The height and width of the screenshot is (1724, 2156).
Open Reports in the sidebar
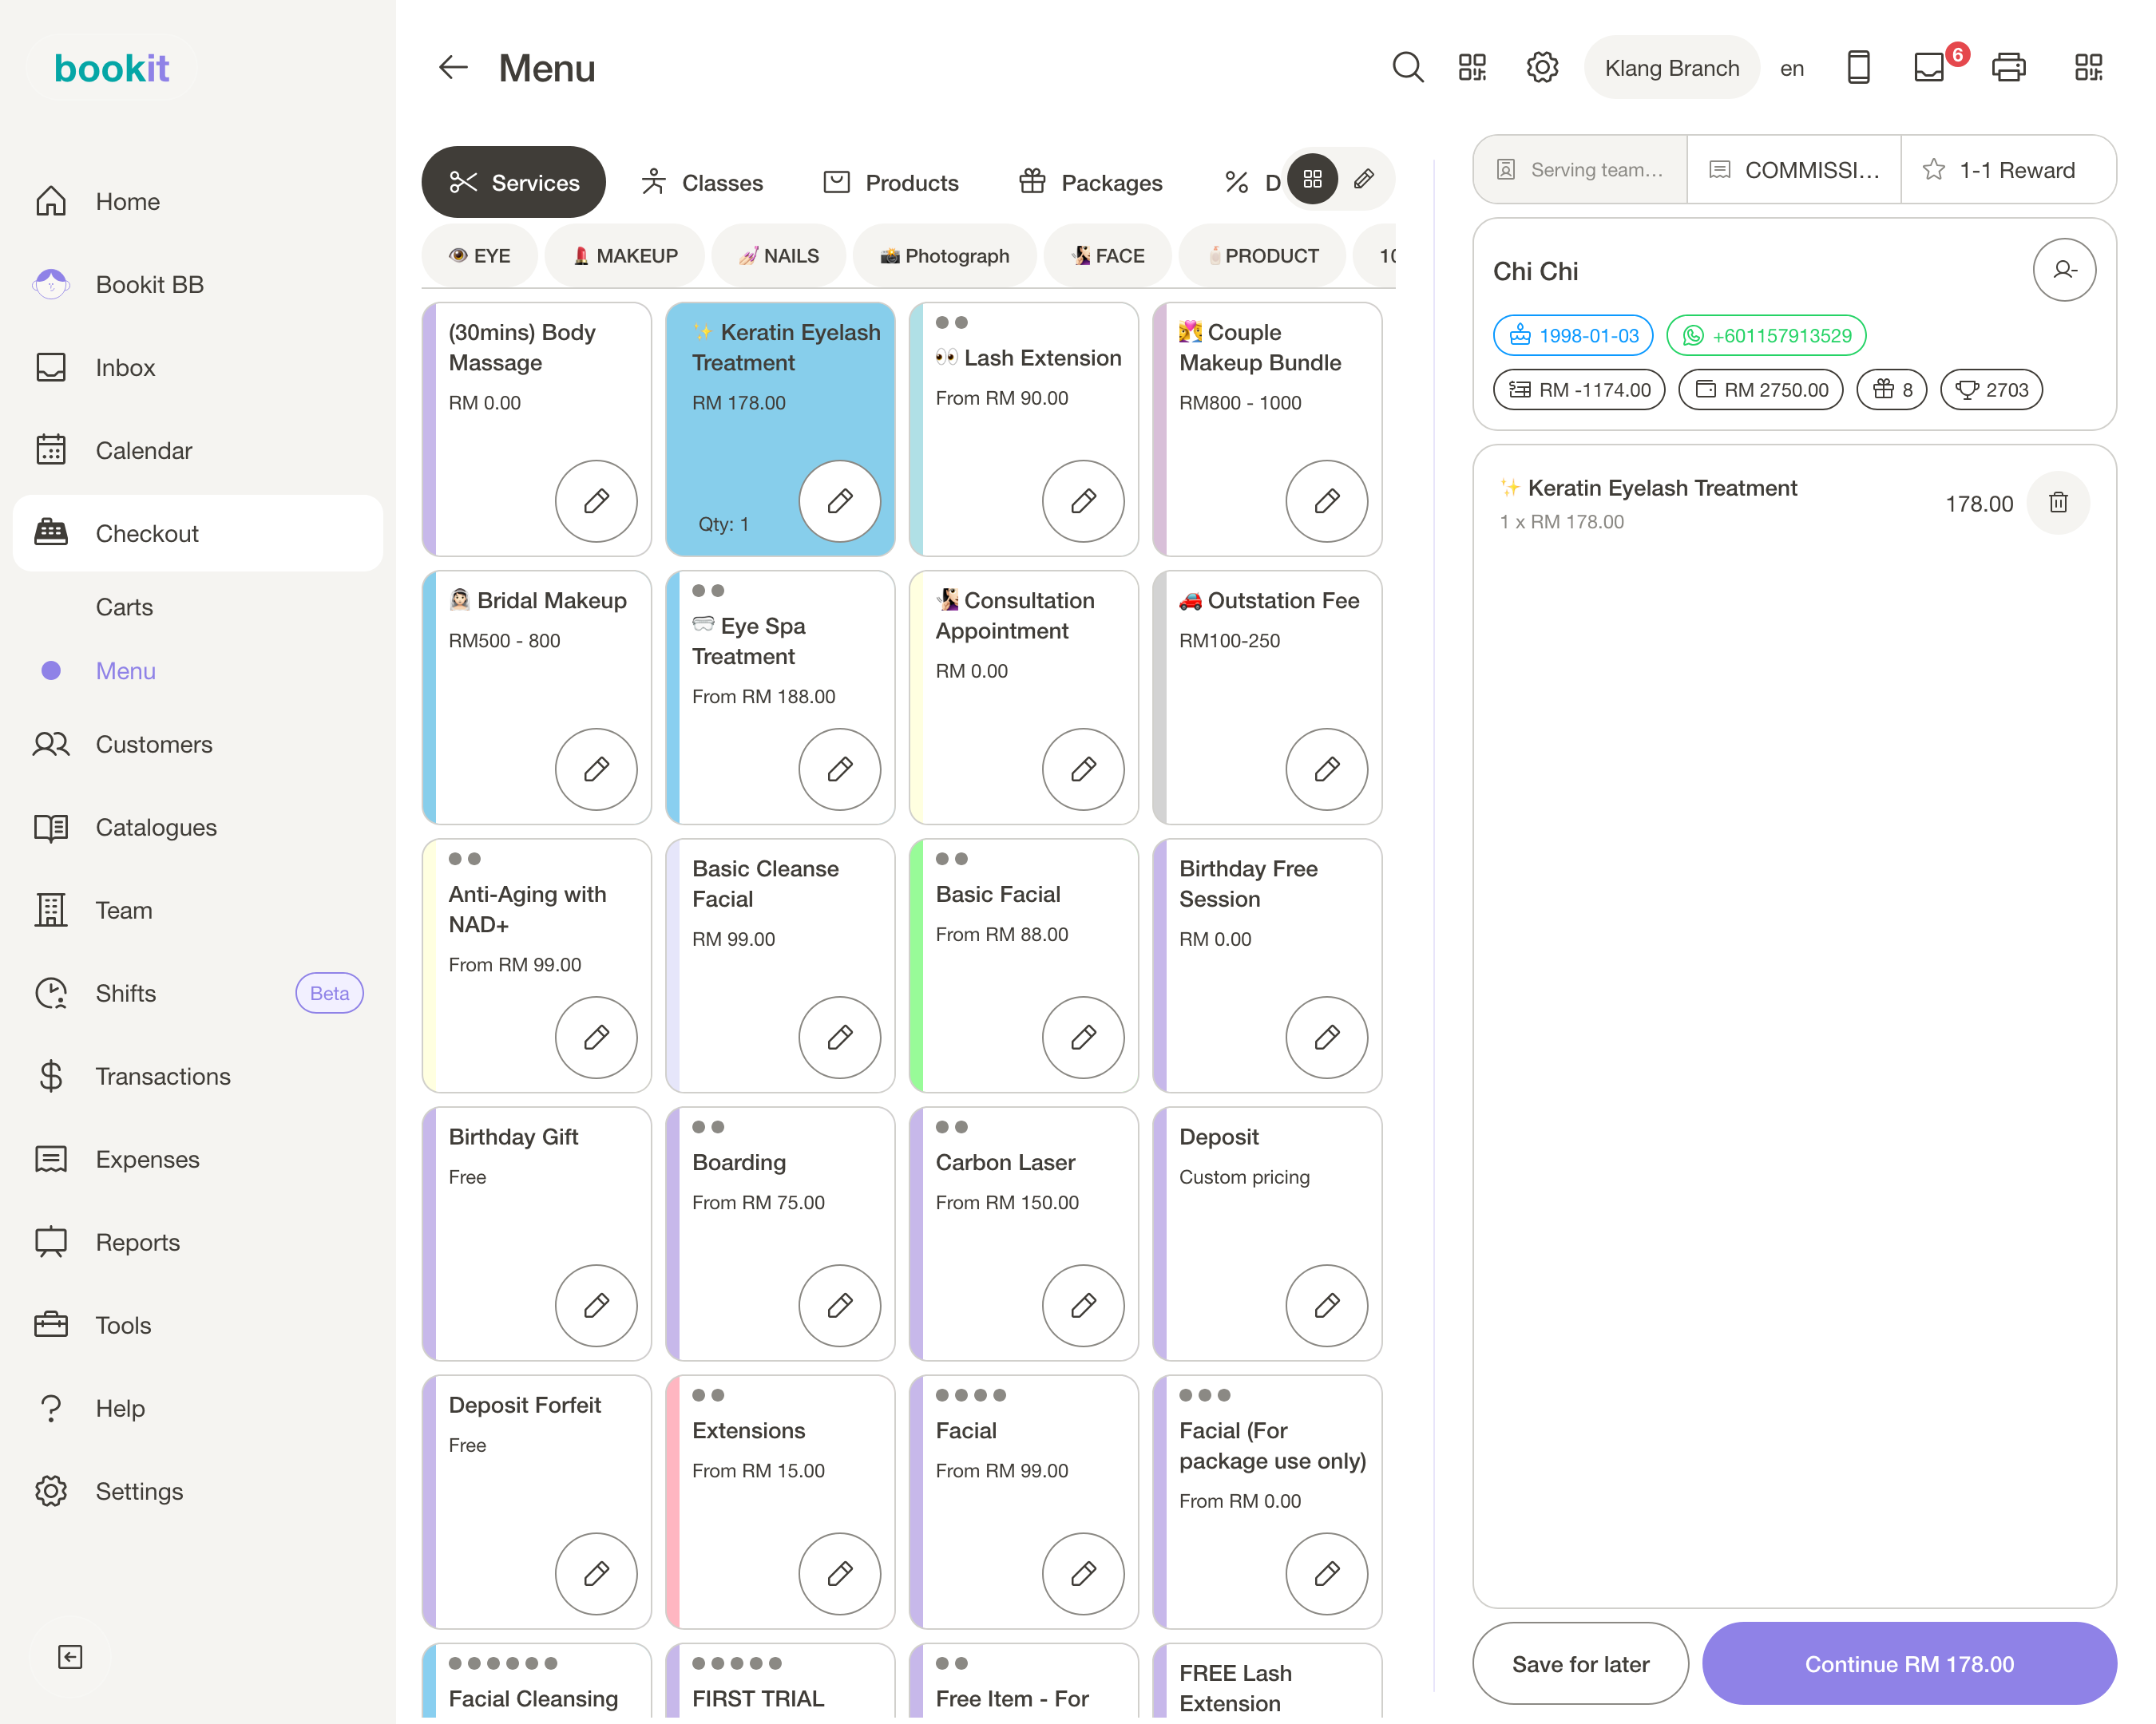198,1242
